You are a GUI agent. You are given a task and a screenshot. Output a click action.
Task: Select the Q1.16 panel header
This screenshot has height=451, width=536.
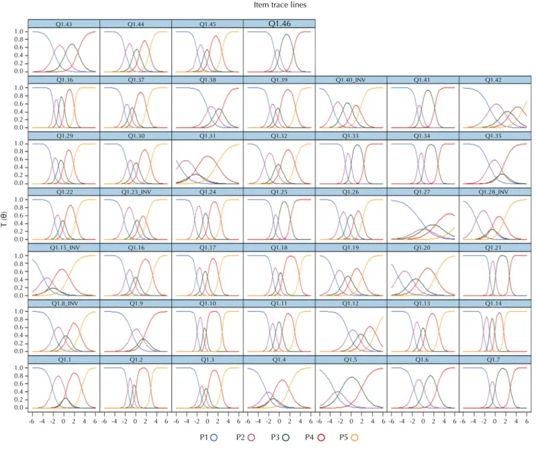point(136,247)
